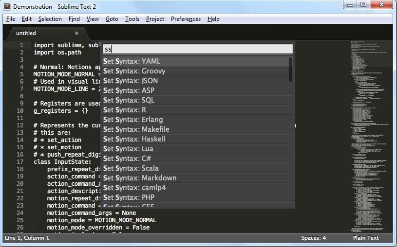Image resolution: width=397 pixels, height=247 pixels.
Task: Click the command palette scrollbar thumb
Action: 290,70
